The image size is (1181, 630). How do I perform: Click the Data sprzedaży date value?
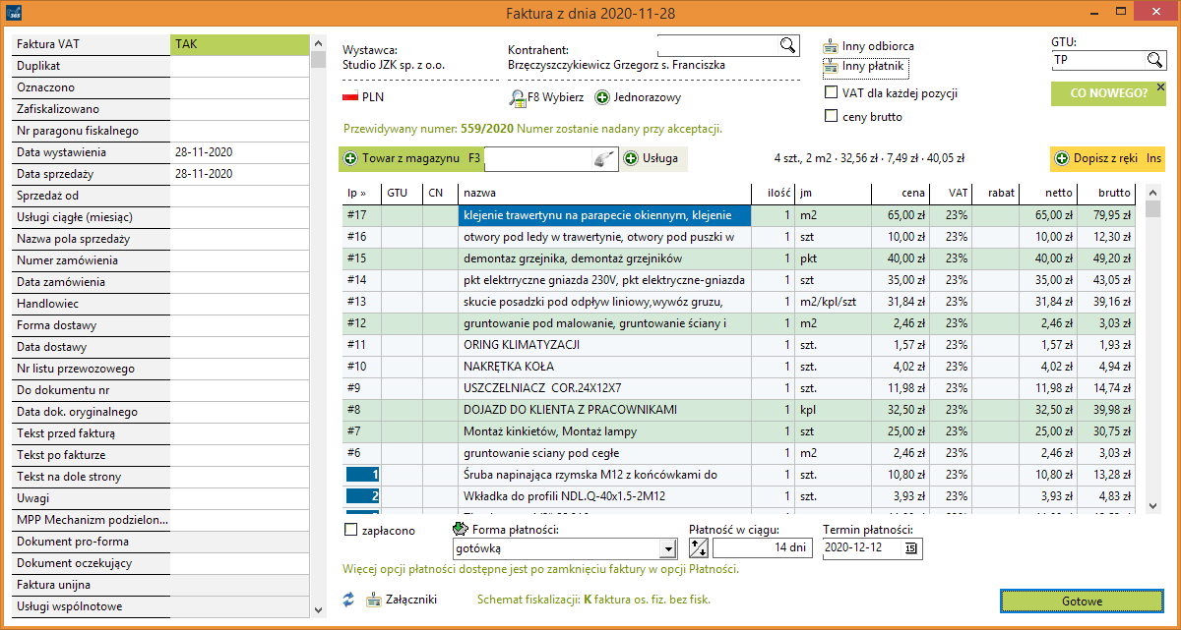[x=239, y=174]
